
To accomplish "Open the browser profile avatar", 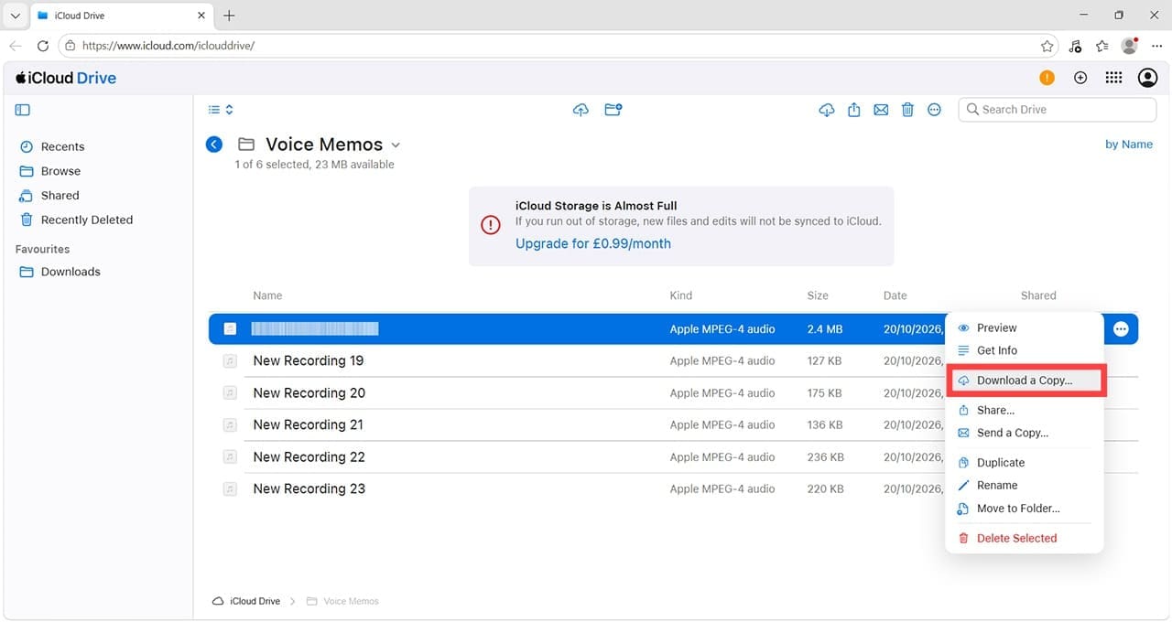I will click(x=1130, y=46).
